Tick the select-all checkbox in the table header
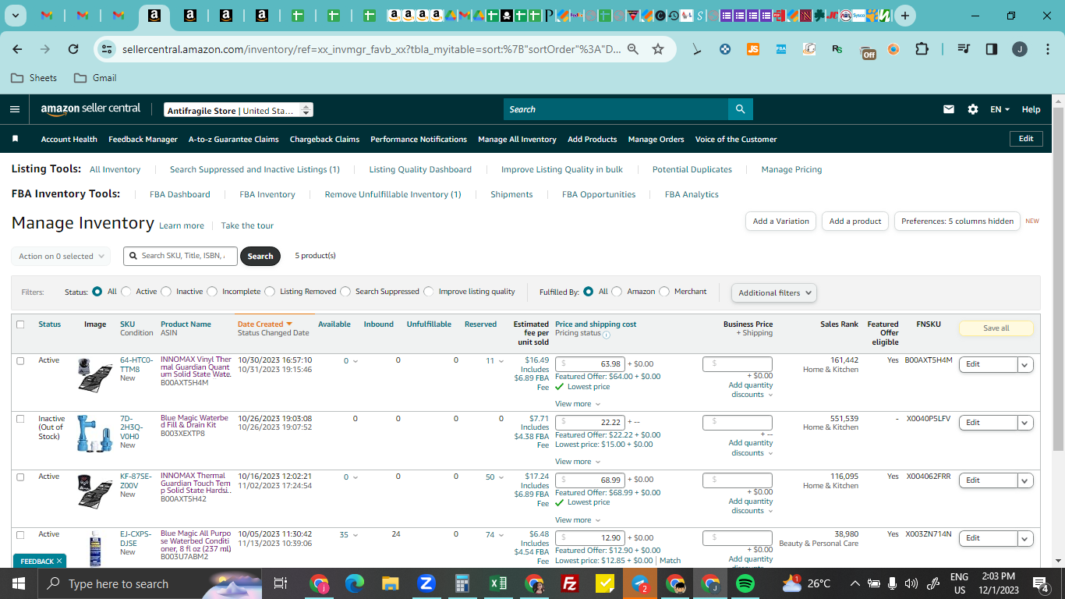 pos(20,324)
